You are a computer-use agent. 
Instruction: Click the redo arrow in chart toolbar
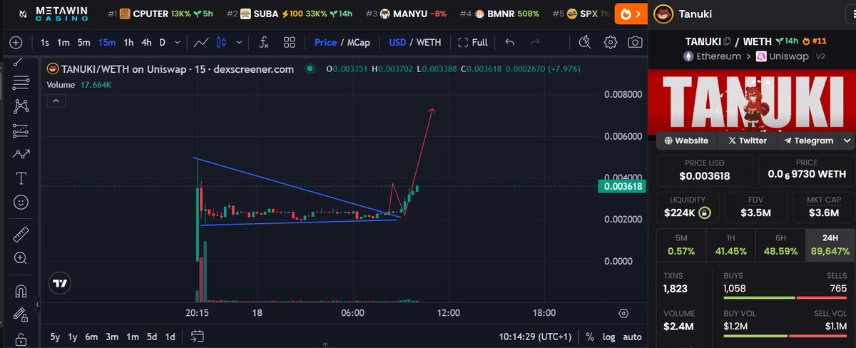(x=535, y=42)
